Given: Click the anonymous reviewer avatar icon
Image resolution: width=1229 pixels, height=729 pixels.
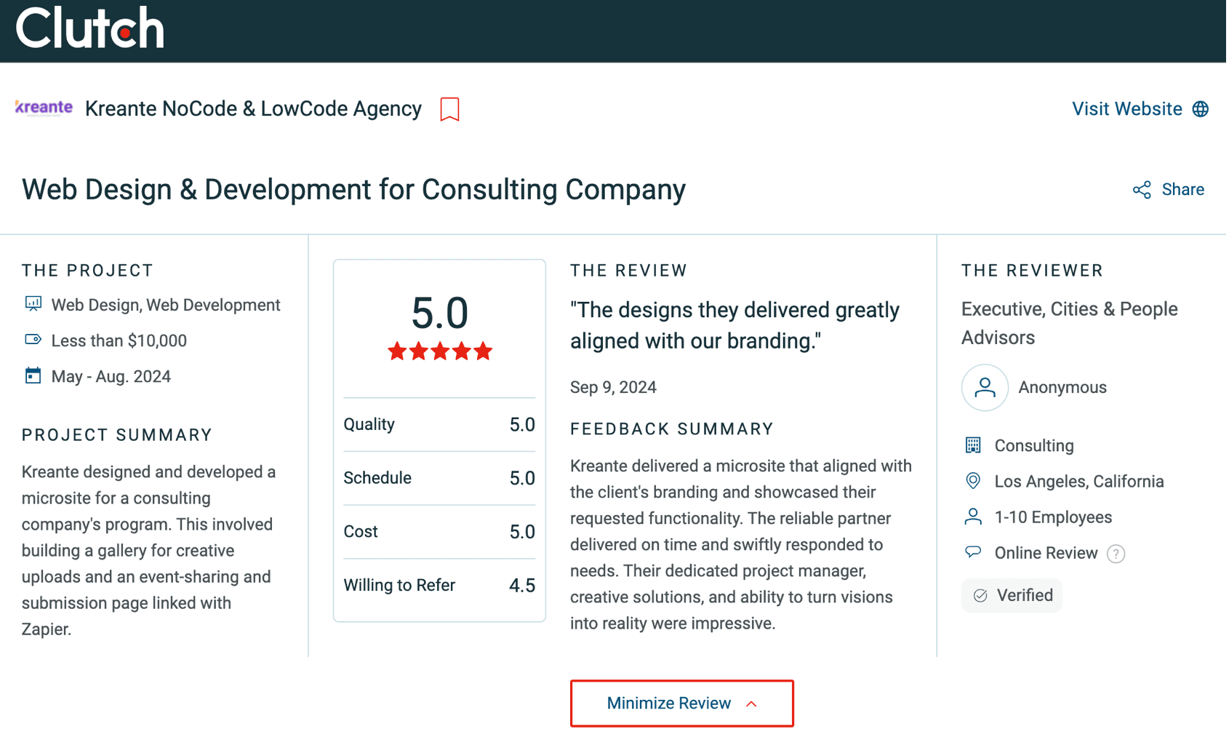Looking at the screenshot, I should tap(985, 388).
